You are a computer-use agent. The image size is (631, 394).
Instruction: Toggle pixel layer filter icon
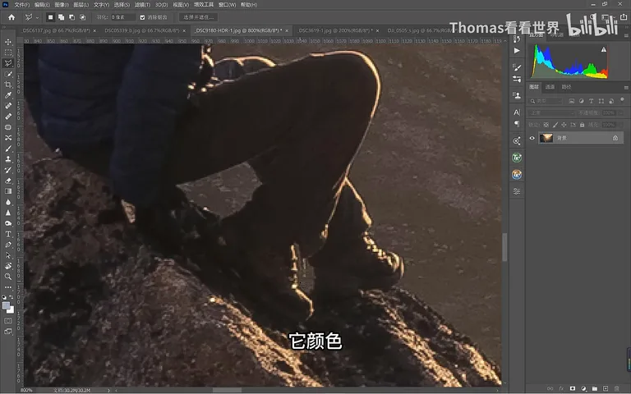click(571, 101)
